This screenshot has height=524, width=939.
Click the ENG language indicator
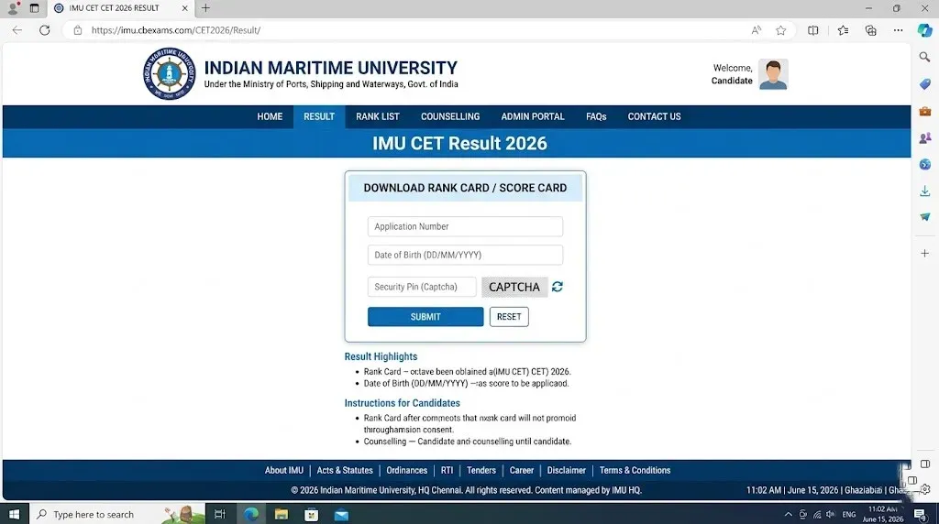[848, 515]
